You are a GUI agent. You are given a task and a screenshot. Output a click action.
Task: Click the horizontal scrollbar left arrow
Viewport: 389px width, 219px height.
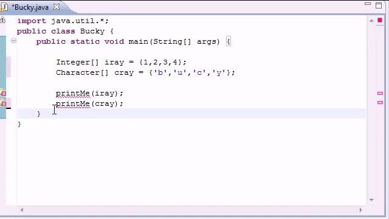[x=22, y=210]
